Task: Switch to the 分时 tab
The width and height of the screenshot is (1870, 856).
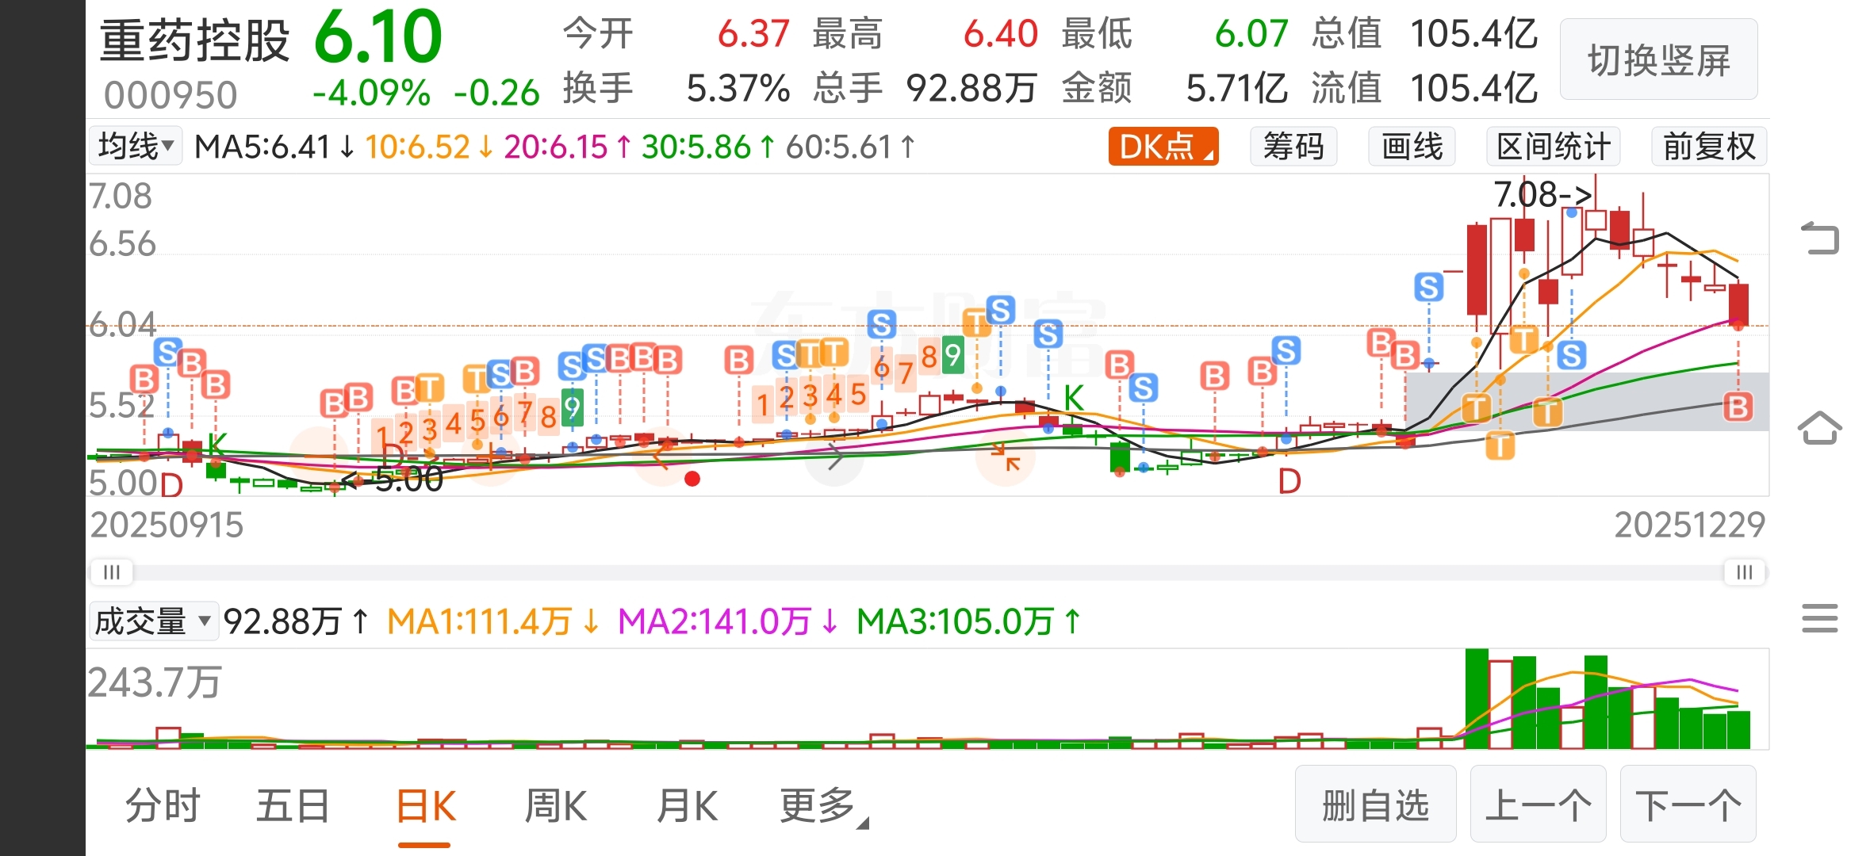Action: (x=163, y=807)
